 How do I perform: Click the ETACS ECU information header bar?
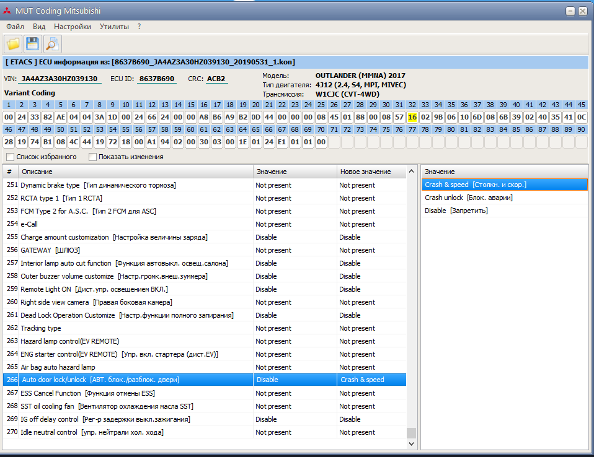(296, 62)
